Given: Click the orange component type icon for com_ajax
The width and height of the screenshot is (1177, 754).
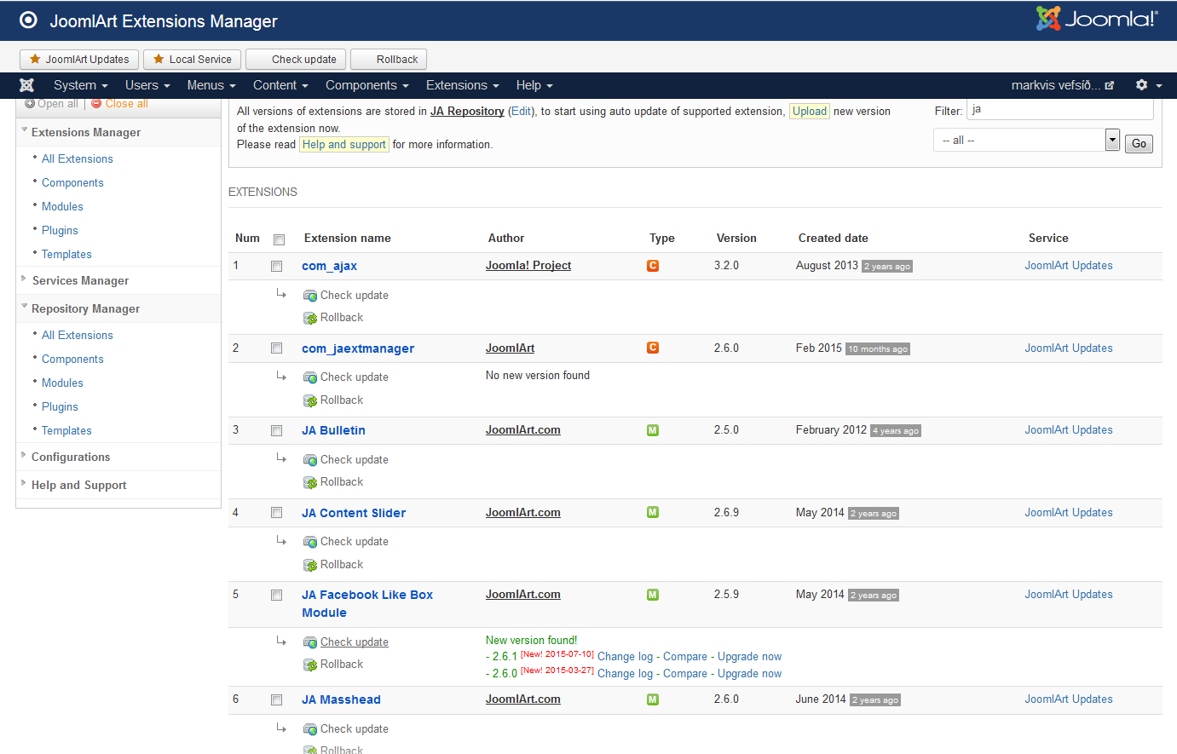Looking at the screenshot, I should [653, 266].
